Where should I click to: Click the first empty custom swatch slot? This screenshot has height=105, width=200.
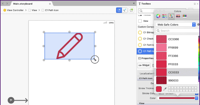tap(169, 88)
